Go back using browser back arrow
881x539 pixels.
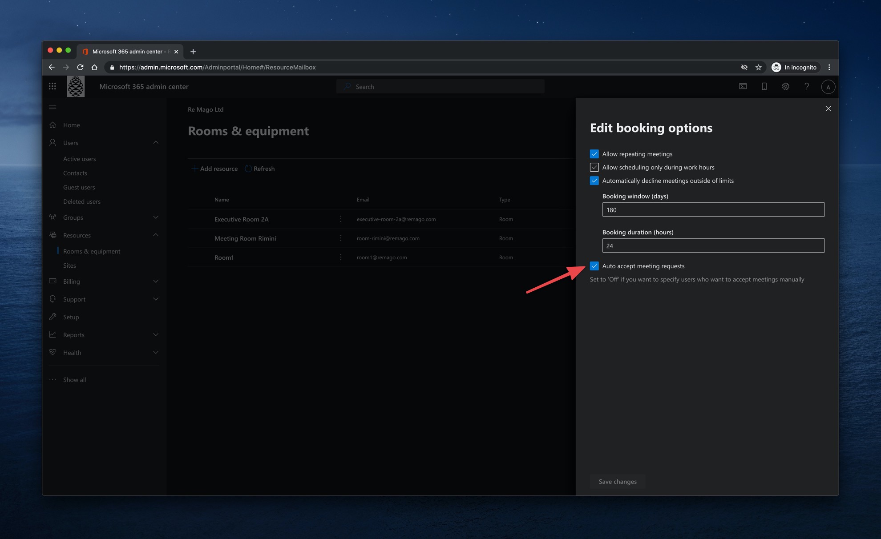52,67
